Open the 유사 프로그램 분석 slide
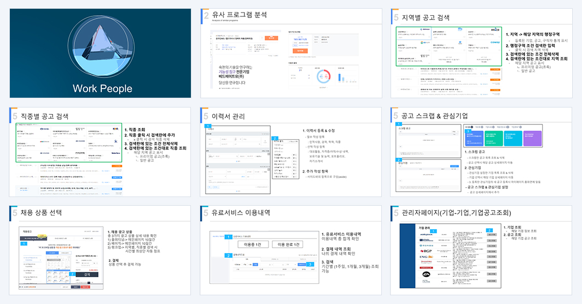 [291, 53]
